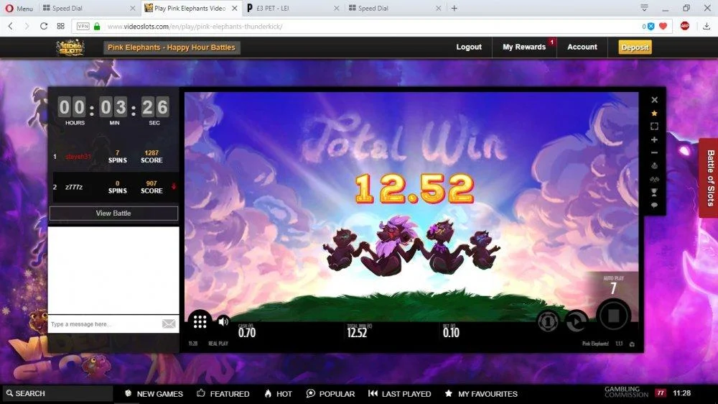Screen dimensions: 718x404
Task: Open the Battle of Slots side tab
Action: coord(710,178)
